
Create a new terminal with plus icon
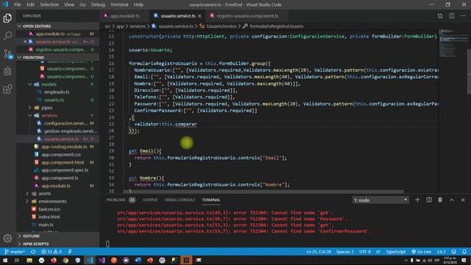coord(417,199)
